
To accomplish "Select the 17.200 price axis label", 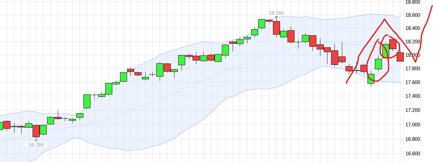I will click(413, 110).
